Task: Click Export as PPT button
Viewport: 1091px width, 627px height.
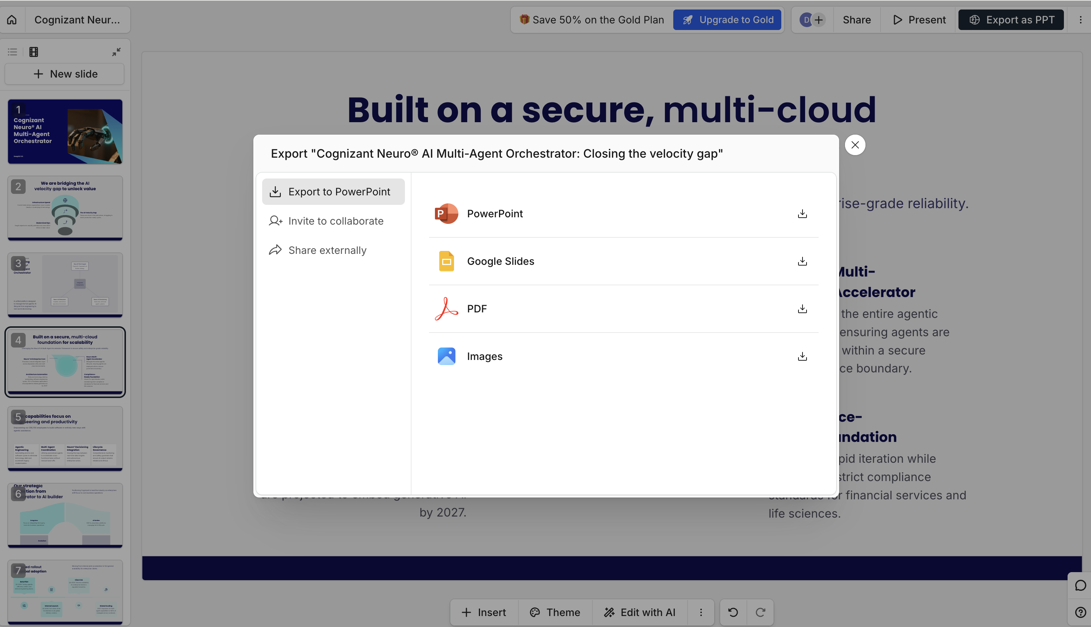Action: tap(1011, 20)
